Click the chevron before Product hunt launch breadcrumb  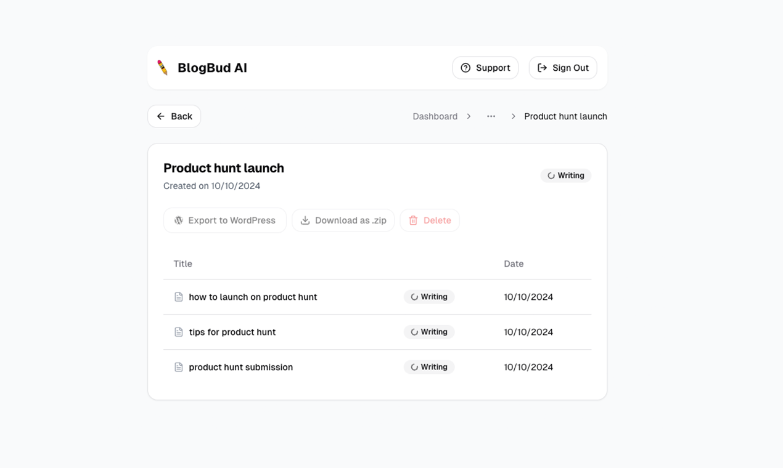(x=513, y=116)
